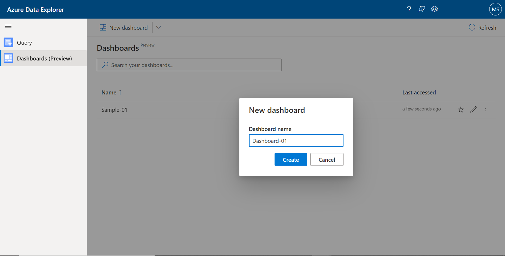Click the help question mark icon
The height and width of the screenshot is (256, 505).
[409, 9]
